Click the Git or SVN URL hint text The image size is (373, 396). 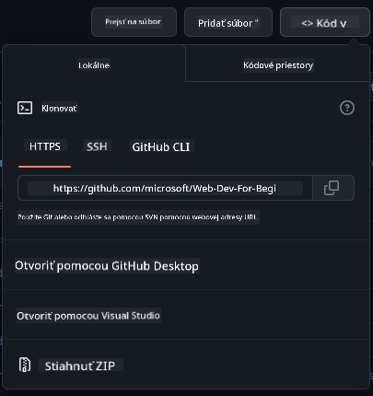(138, 217)
